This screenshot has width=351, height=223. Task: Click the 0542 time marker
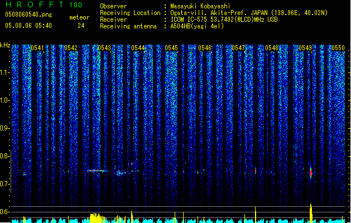click(71, 48)
